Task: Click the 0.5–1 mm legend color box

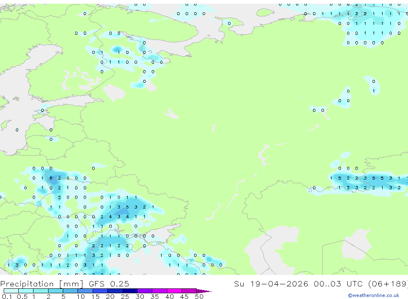Action: (26, 291)
